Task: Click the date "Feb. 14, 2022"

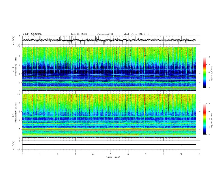Action: tap(79, 34)
